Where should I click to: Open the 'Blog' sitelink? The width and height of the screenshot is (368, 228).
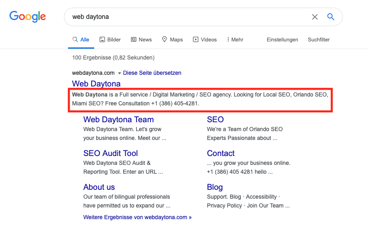215,187
